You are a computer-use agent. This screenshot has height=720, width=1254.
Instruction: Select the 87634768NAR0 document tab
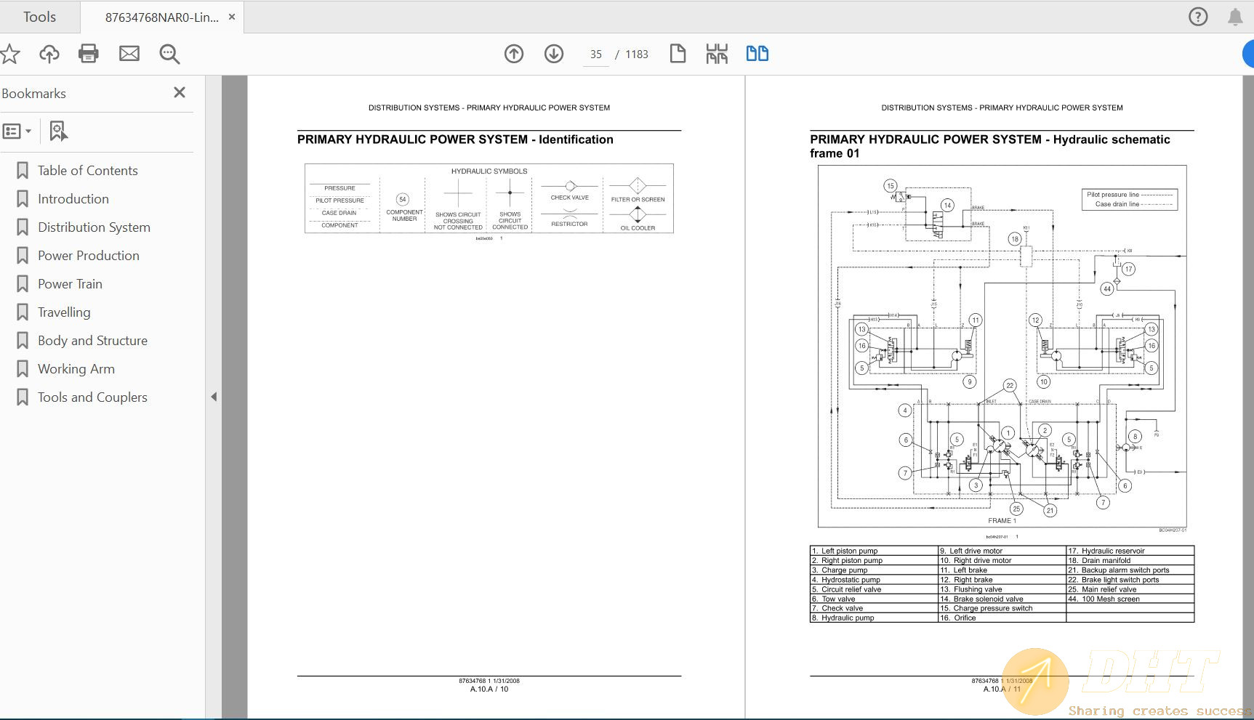[161, 17]
